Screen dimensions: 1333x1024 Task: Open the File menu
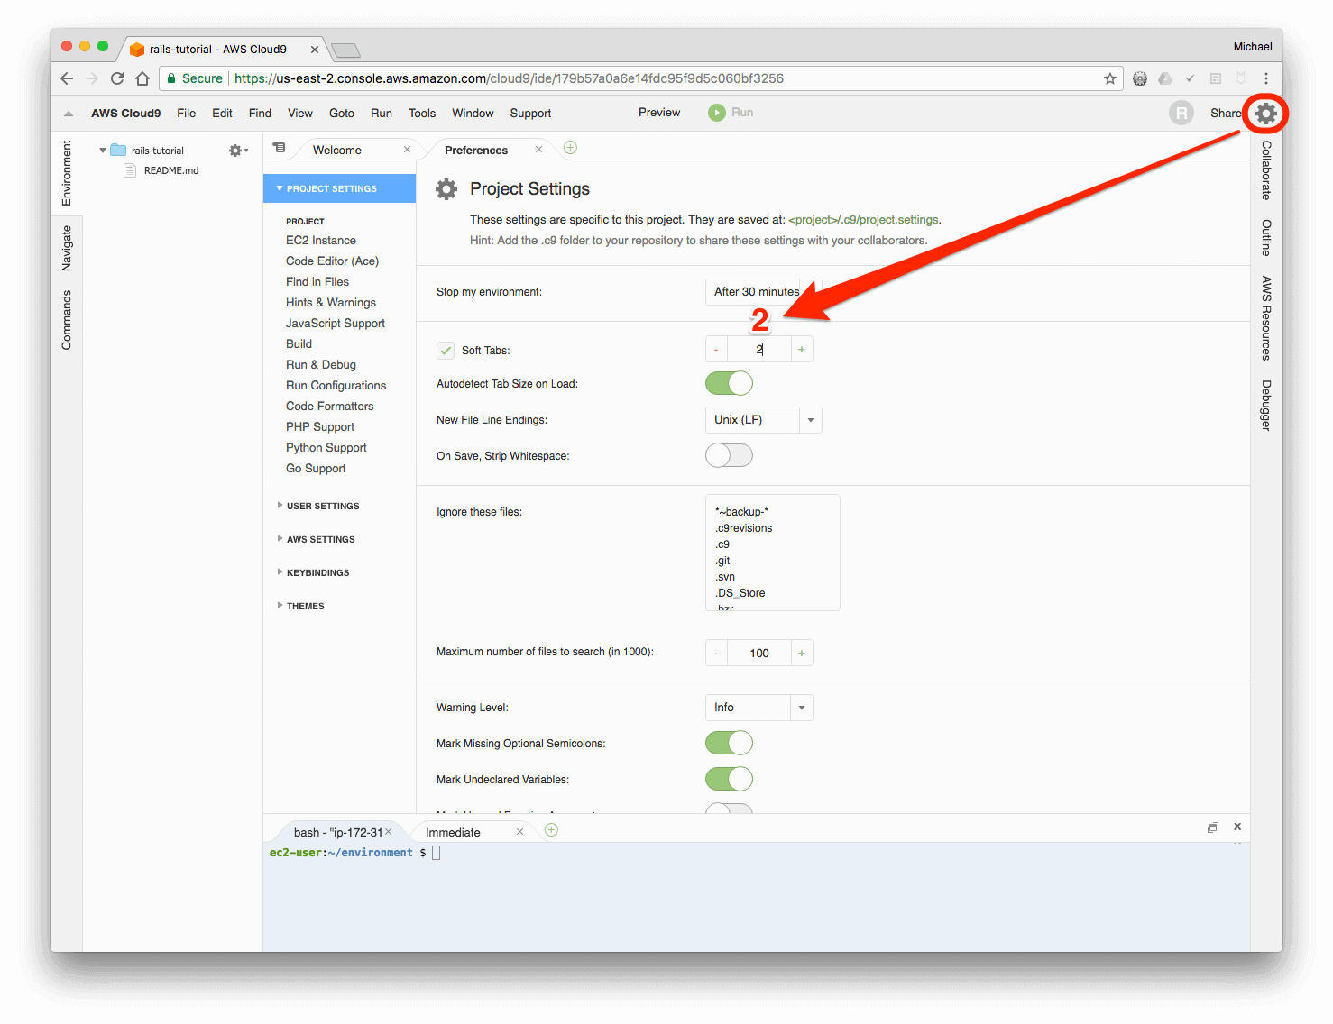click(186, 114)
